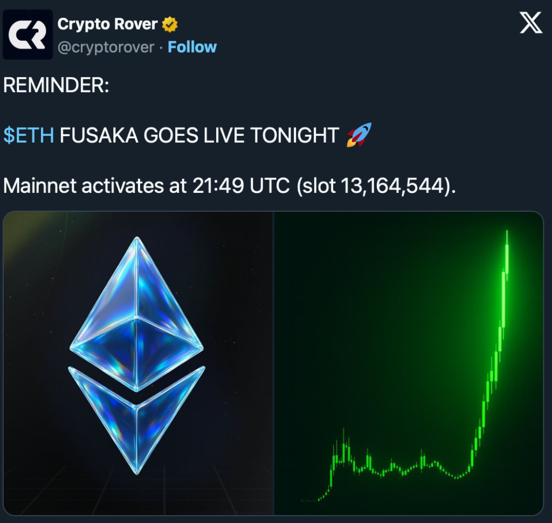
Task: Visit the @cryptorover handle
Action: point(106,47)
